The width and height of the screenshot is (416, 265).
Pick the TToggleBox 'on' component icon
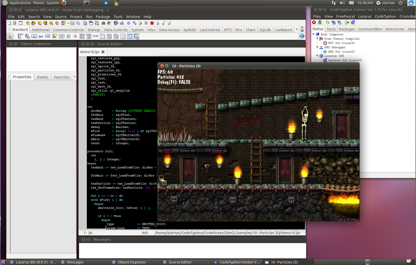point(62,36)
